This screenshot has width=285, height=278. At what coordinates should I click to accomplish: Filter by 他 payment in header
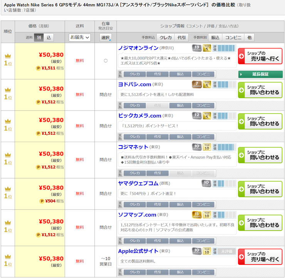pyautogui.click(x=250, y=38)
